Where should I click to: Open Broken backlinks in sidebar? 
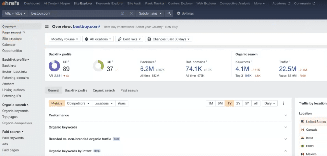coord(15,72)
